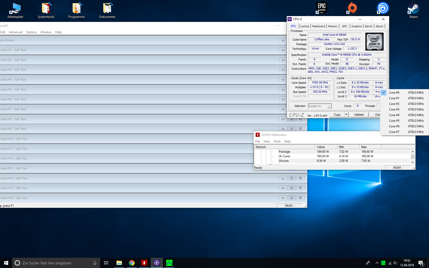Open the Uplay desktop shortcut

[383, 8]
